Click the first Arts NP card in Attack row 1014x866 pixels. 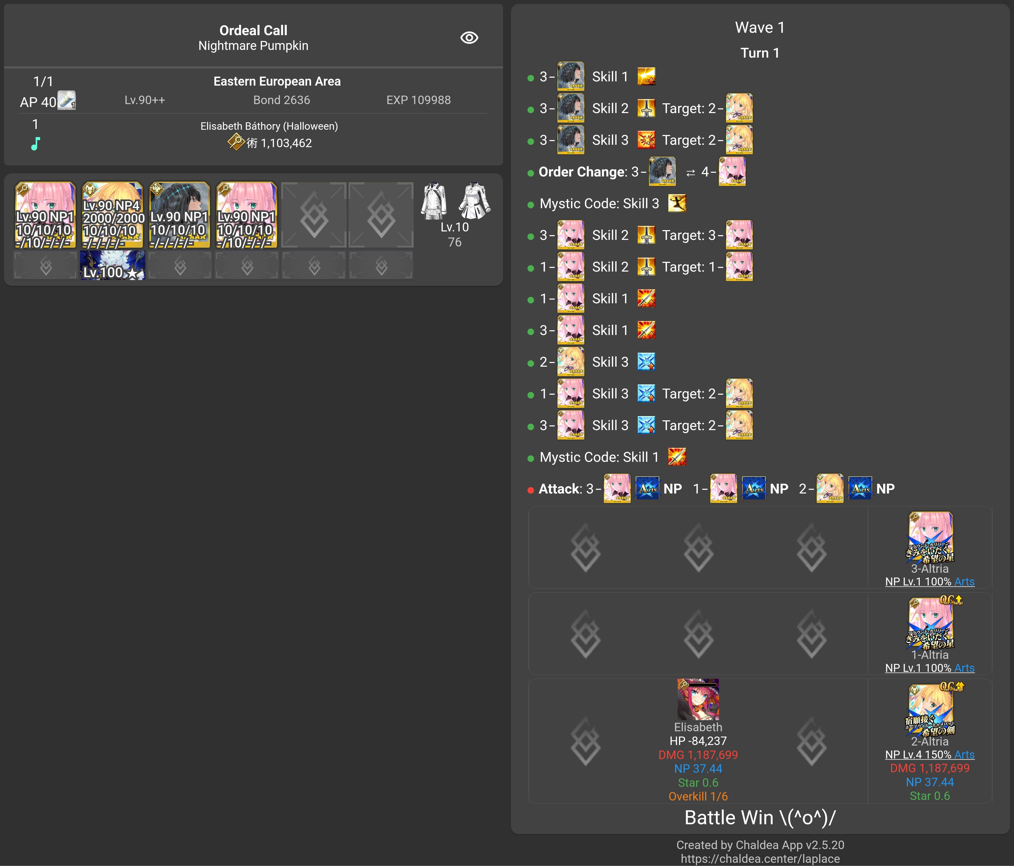coord(647,488)
